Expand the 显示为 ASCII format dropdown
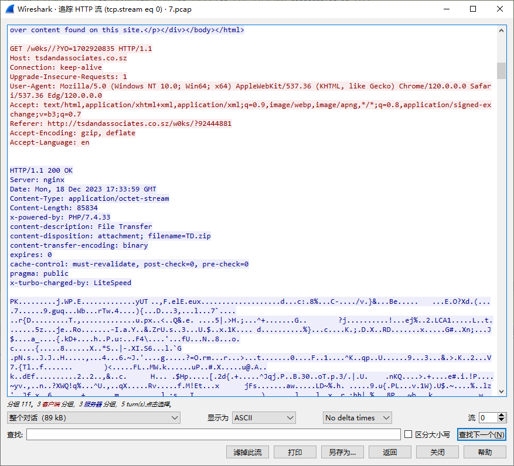Viewport: 514px width, 466px height. 264,417
